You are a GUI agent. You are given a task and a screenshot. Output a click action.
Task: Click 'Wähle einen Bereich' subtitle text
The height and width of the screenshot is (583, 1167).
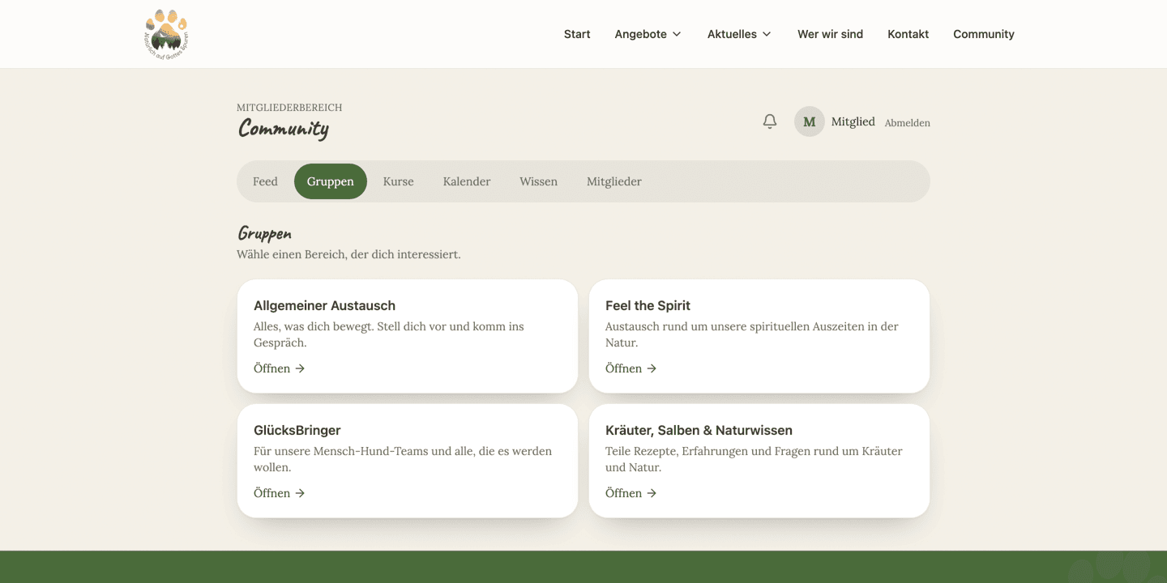348,254
